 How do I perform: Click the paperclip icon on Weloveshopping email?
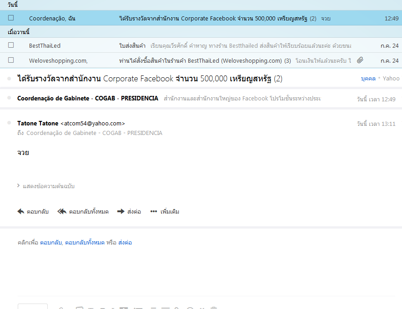(x=360, y=60)
